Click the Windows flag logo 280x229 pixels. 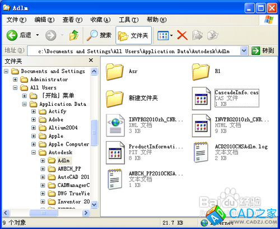tap(269, 20)
